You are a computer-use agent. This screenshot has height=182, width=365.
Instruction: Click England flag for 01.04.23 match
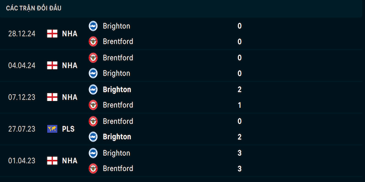pos(52,161)
